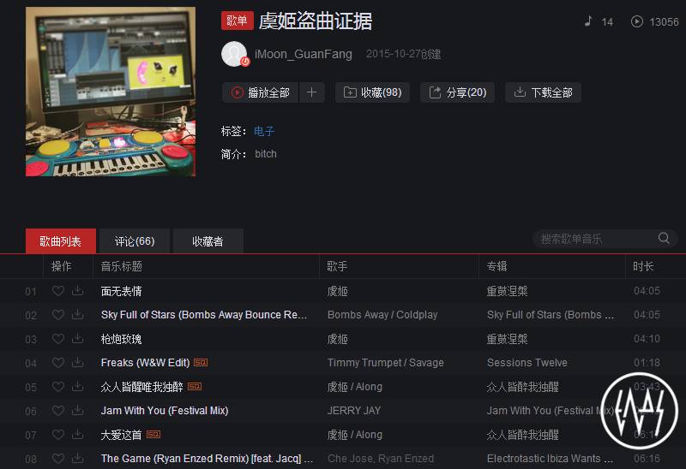Favorite Freaks (W&W Edit) with heart icon
Viewport: 686px width, 469px height.
[x=57, y=363]
